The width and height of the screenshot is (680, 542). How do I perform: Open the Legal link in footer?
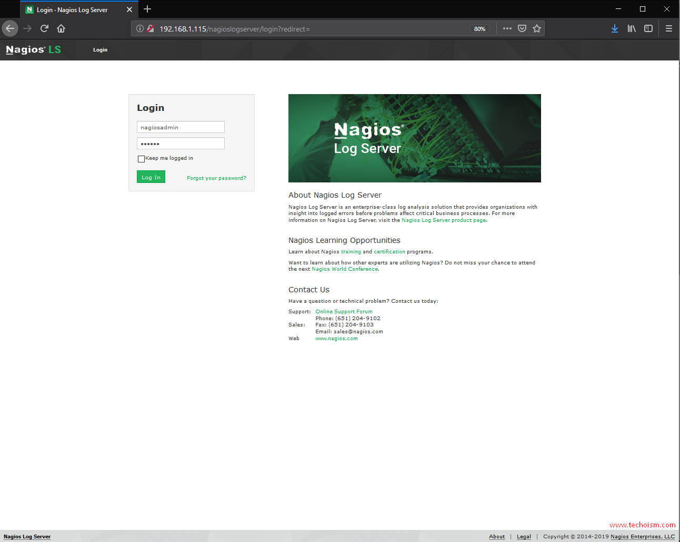tap(524, 537)
